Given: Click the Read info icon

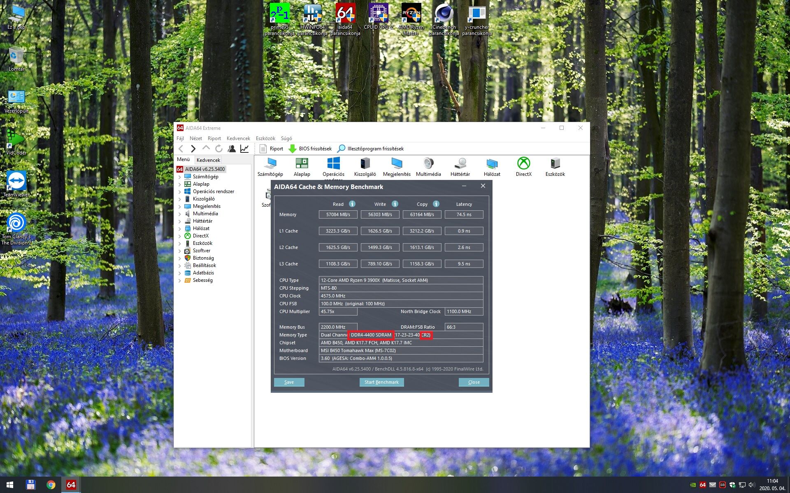Looking at the screenshot, I should pyautogui.click(x=352, y=204).
